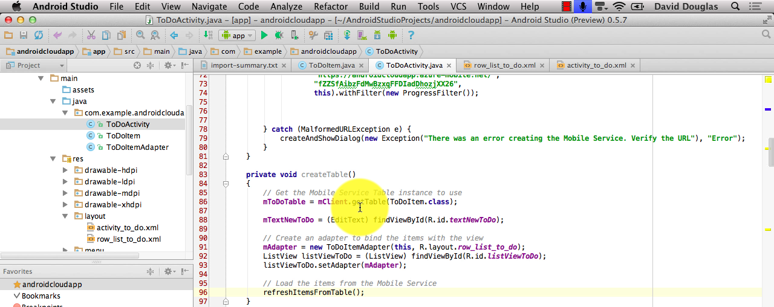The width and height of the screenshot is (774, 307).
Task: Click src breadcrumb
Action: click(125, 51)
